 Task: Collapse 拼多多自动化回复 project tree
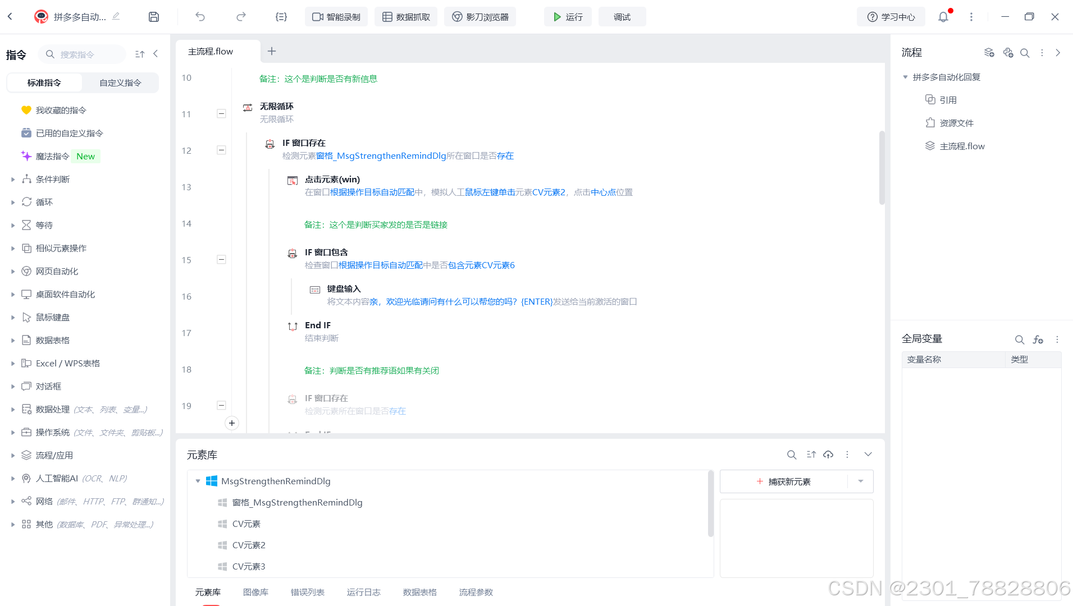click(905, 77)
